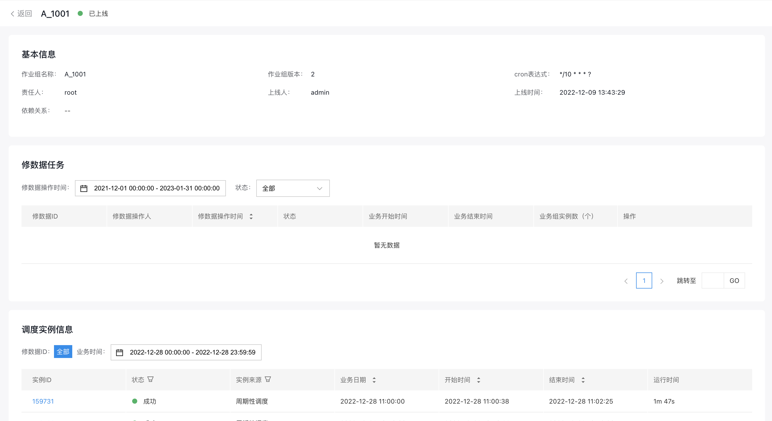The height and width of the screenshot is (421, 772).
Task: Click the 周期性调度 cell for 159731
Action: [252, 401]
